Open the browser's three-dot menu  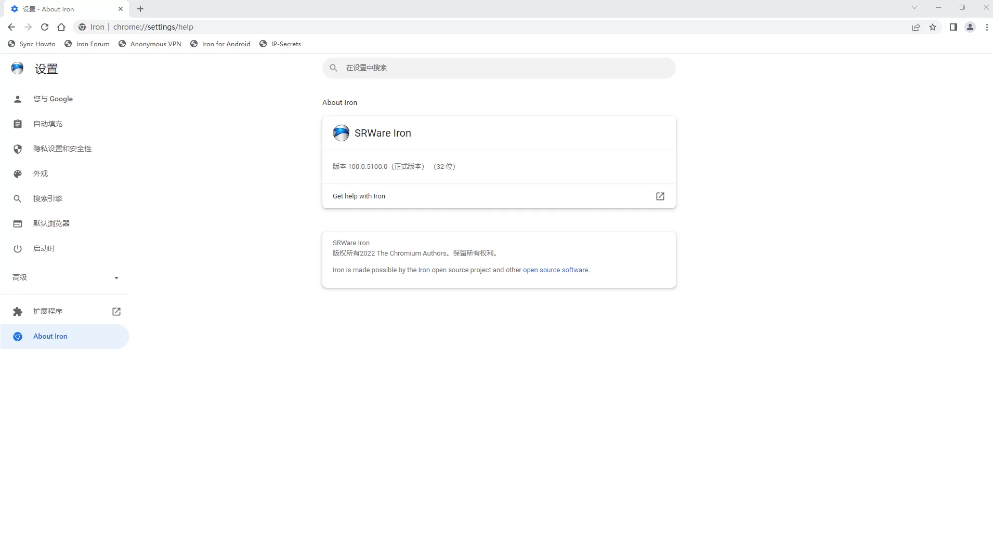(x=986, y=27)
